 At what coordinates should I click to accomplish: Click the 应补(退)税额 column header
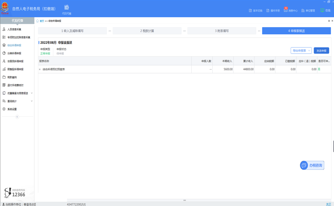(307, 61)
